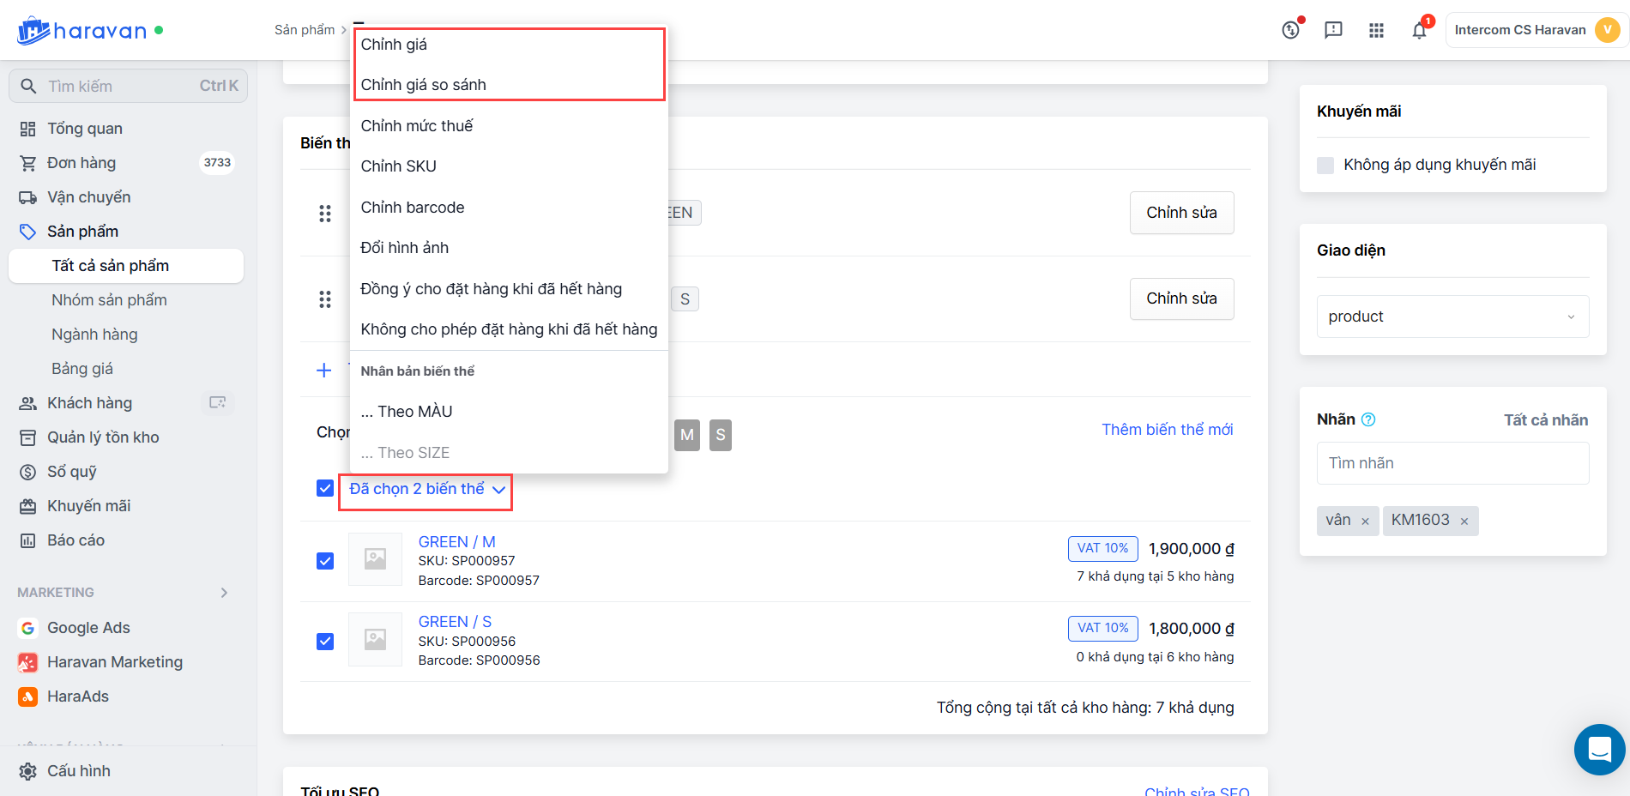Remove the vân tag

pyautogui.click(x=1365, y=521)
